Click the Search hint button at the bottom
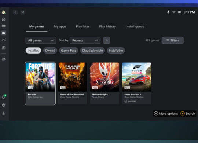The image size is (198, 143). (188, 114)
